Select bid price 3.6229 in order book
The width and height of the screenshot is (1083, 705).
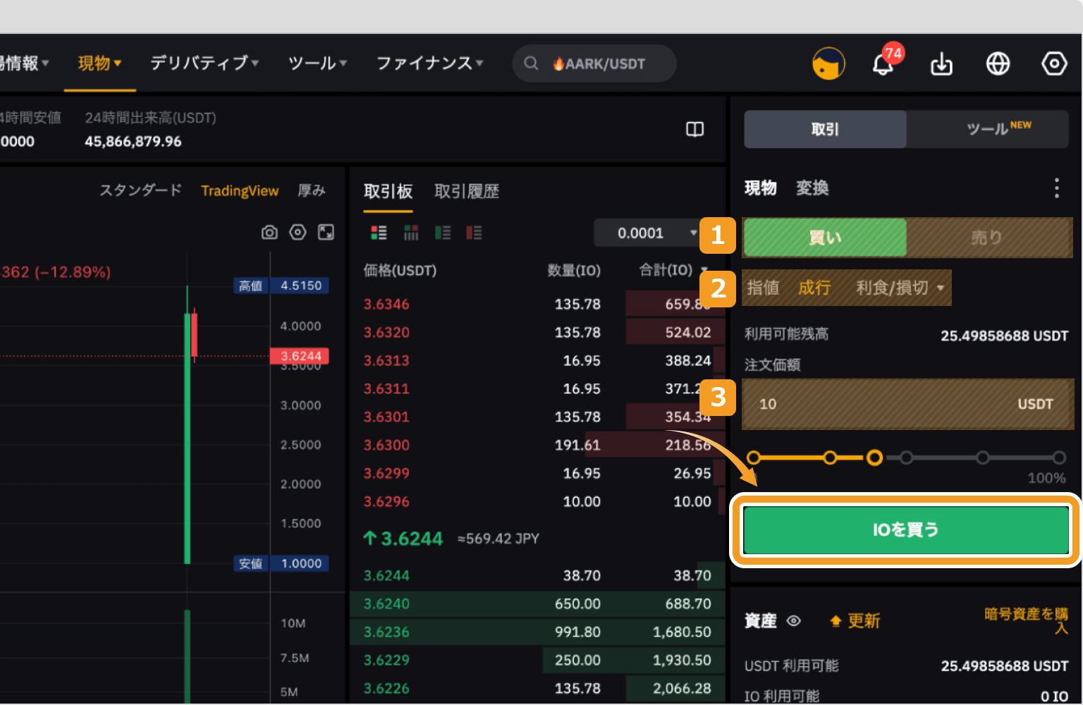(x=386, y=660)
